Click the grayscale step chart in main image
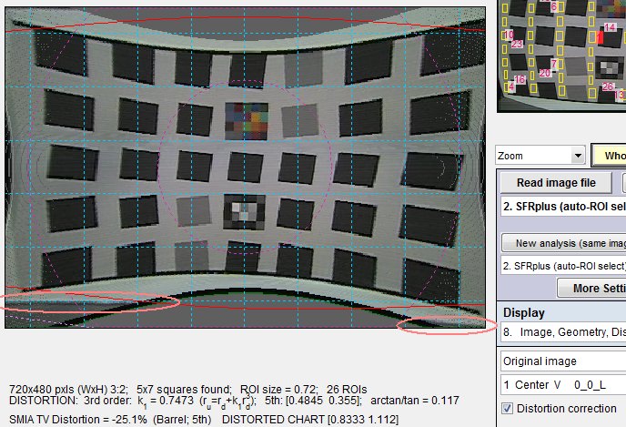This screenshot has height=427, width=626. (x=245, y=212)
